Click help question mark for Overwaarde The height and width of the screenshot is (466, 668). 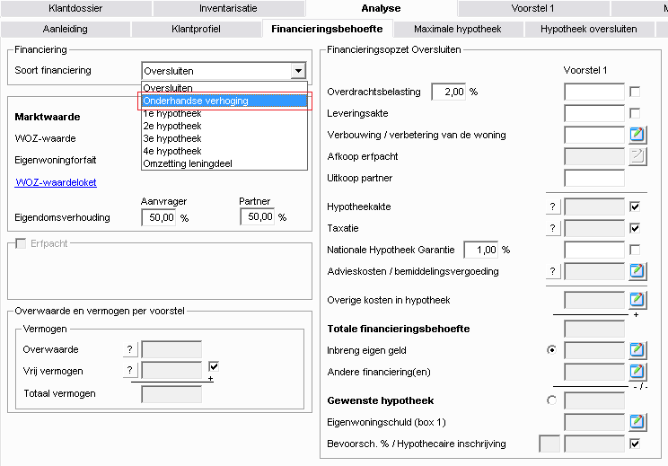pos(130,349)
